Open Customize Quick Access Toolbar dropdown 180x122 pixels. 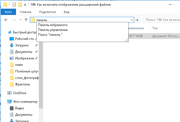[x=25, y=5]
